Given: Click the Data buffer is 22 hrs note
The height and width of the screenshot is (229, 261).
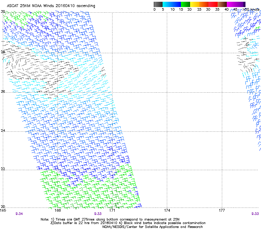Looking at the screenshot, I should [128, 223].
